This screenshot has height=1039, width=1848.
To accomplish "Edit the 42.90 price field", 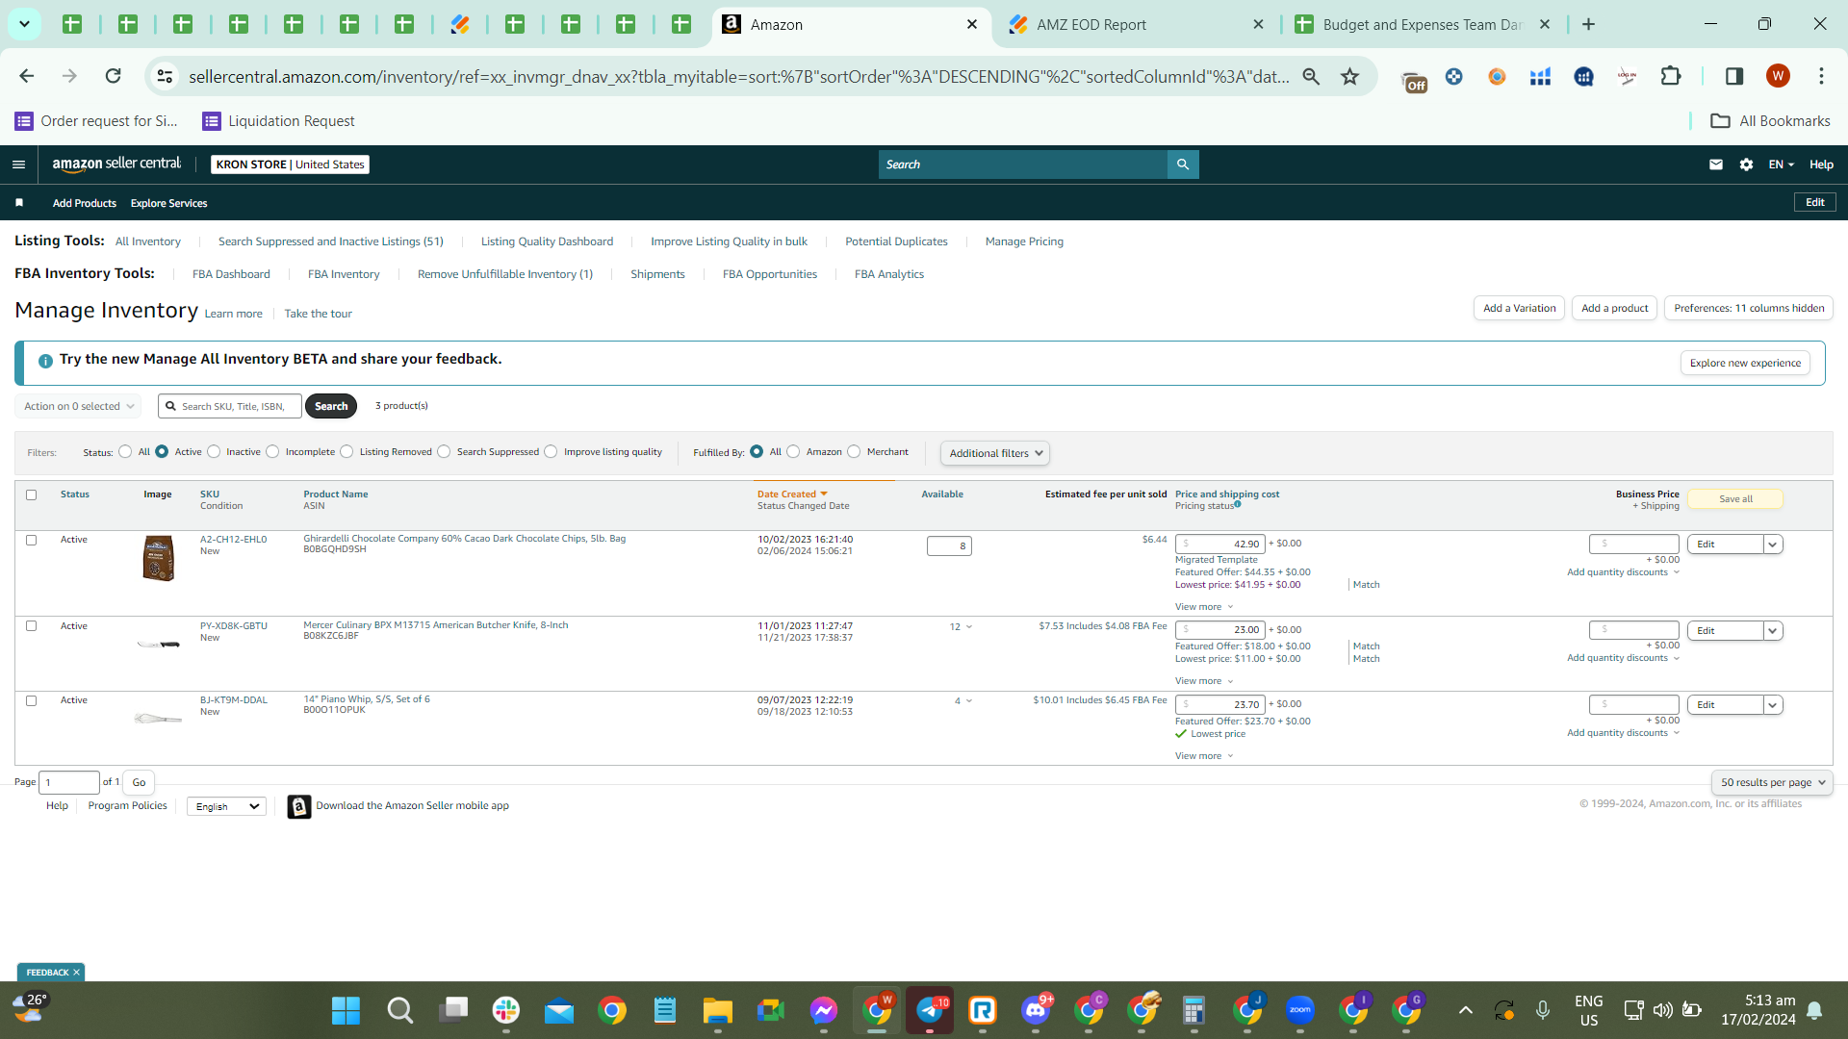I will (1219, 544).
